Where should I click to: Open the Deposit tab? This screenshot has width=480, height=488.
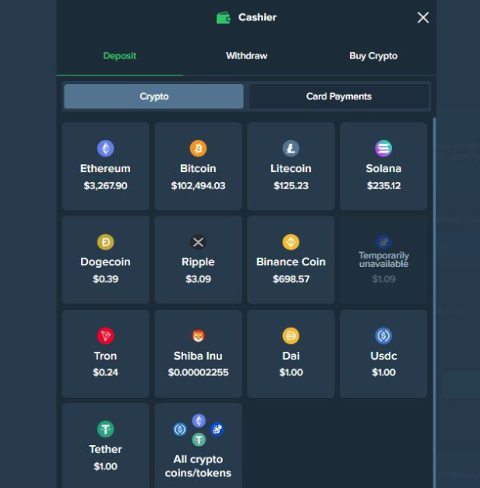tap(119, 56)
